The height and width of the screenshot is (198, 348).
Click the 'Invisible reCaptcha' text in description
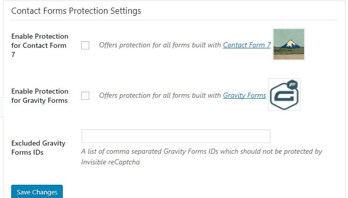[x=110, y=162]
